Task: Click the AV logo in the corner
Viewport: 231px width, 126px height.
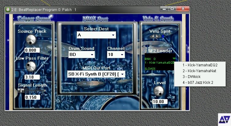Action: pyautogui.click(x=224, y=119)
